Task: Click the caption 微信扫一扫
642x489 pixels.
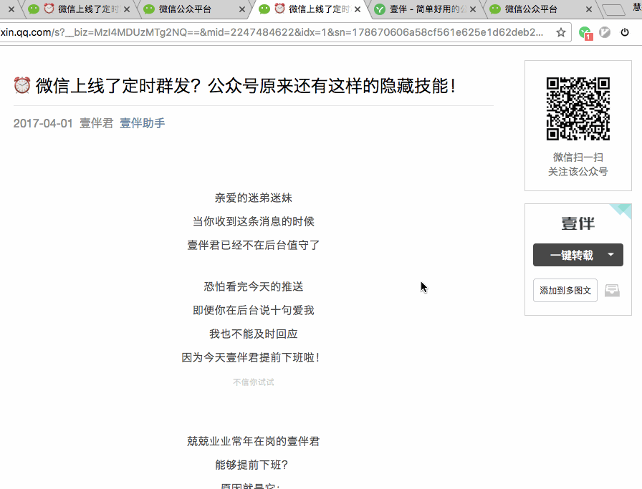Action: (x=578, y=157)
